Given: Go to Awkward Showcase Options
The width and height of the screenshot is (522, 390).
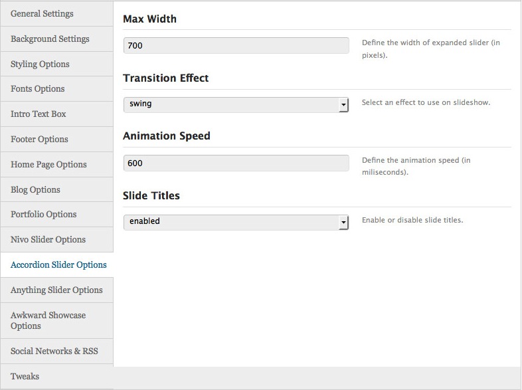Looking at the screenshot, I should coord(48,320).
